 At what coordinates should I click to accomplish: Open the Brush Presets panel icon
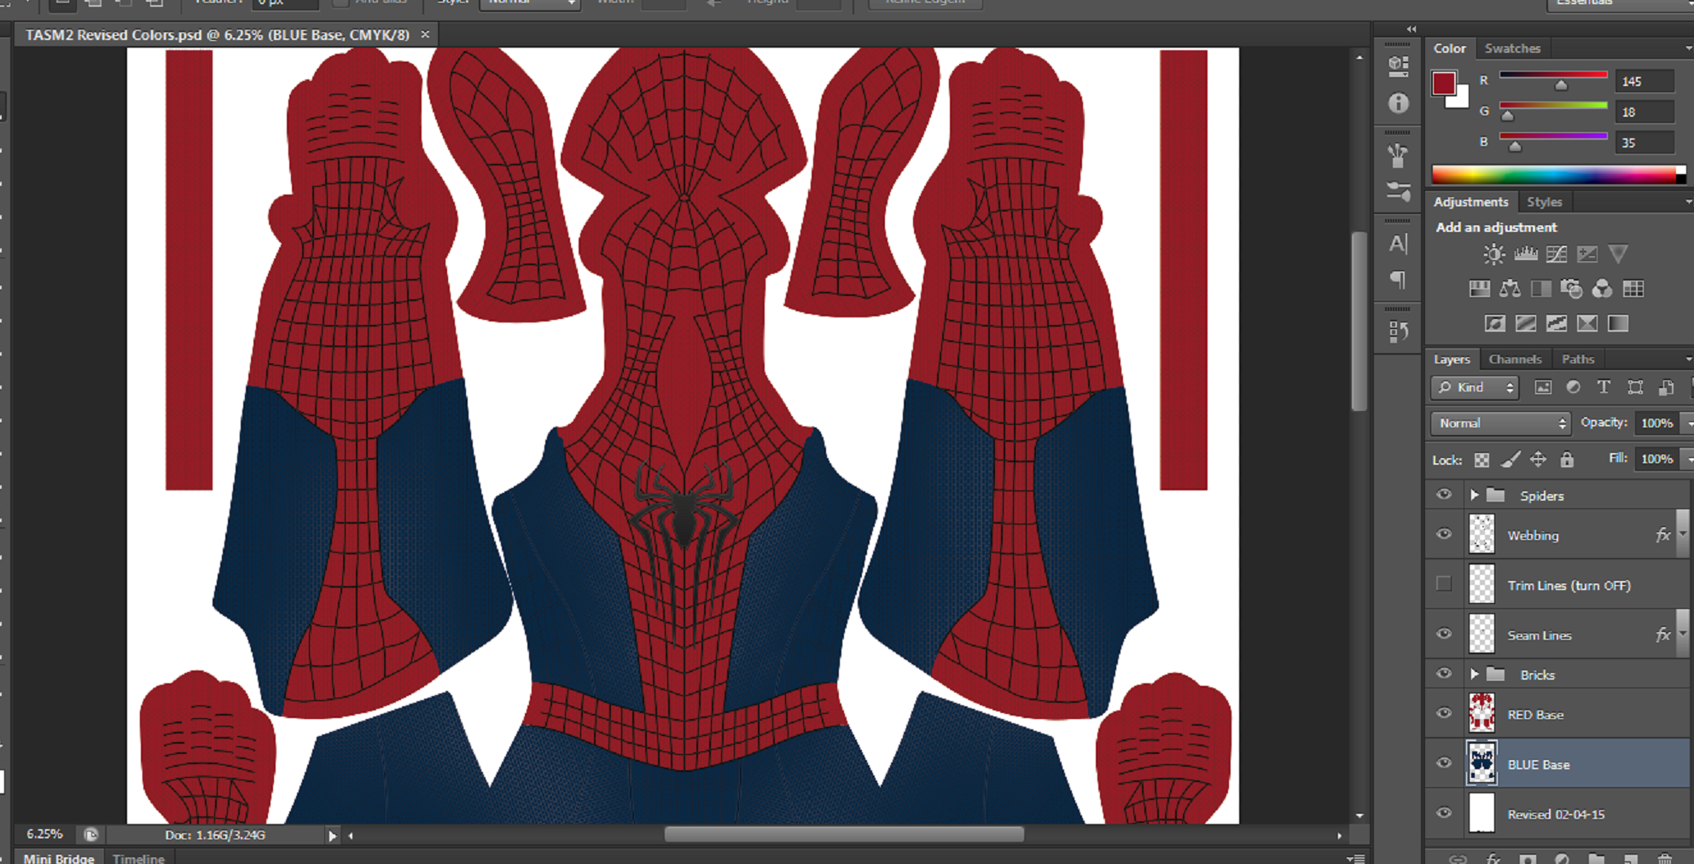tap(1398, 155)
